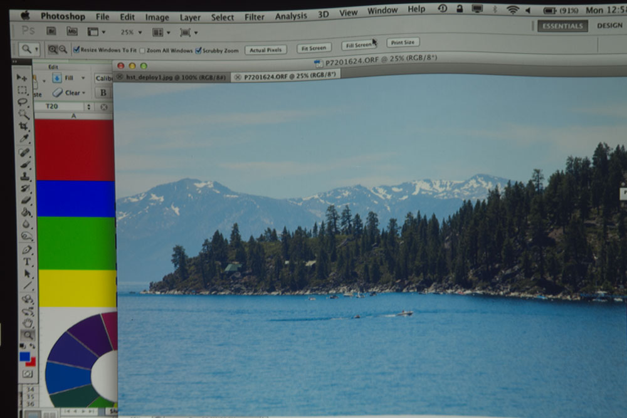Select the Lasso tool
Screen dimensions: 627x418
click(23, 102)
